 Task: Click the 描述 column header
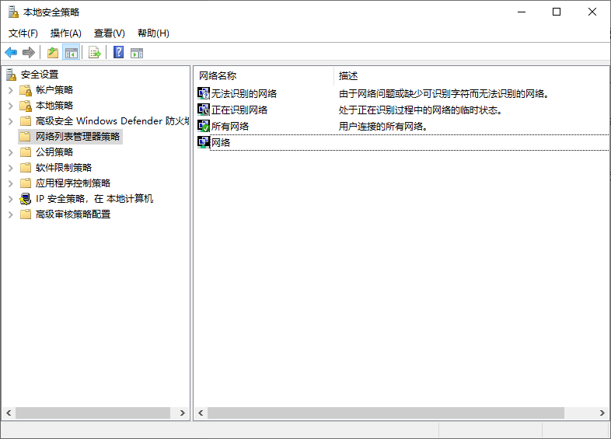[348, 76]
